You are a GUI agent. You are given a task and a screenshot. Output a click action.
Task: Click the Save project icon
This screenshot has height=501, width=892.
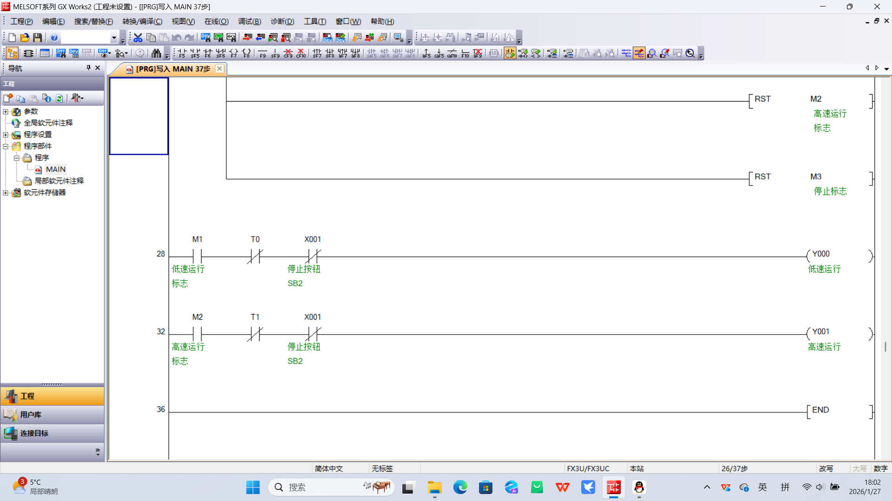point(38,38)
